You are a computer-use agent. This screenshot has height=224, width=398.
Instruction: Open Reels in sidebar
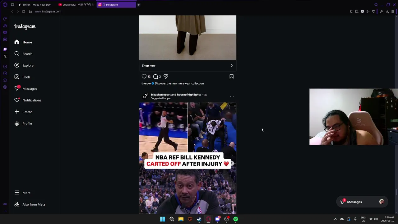click(22, 77)
